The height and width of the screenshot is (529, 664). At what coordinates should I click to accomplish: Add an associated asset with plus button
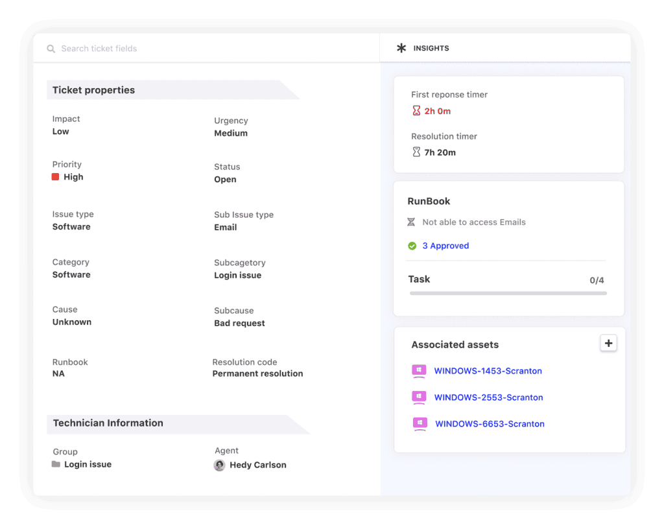608,344
